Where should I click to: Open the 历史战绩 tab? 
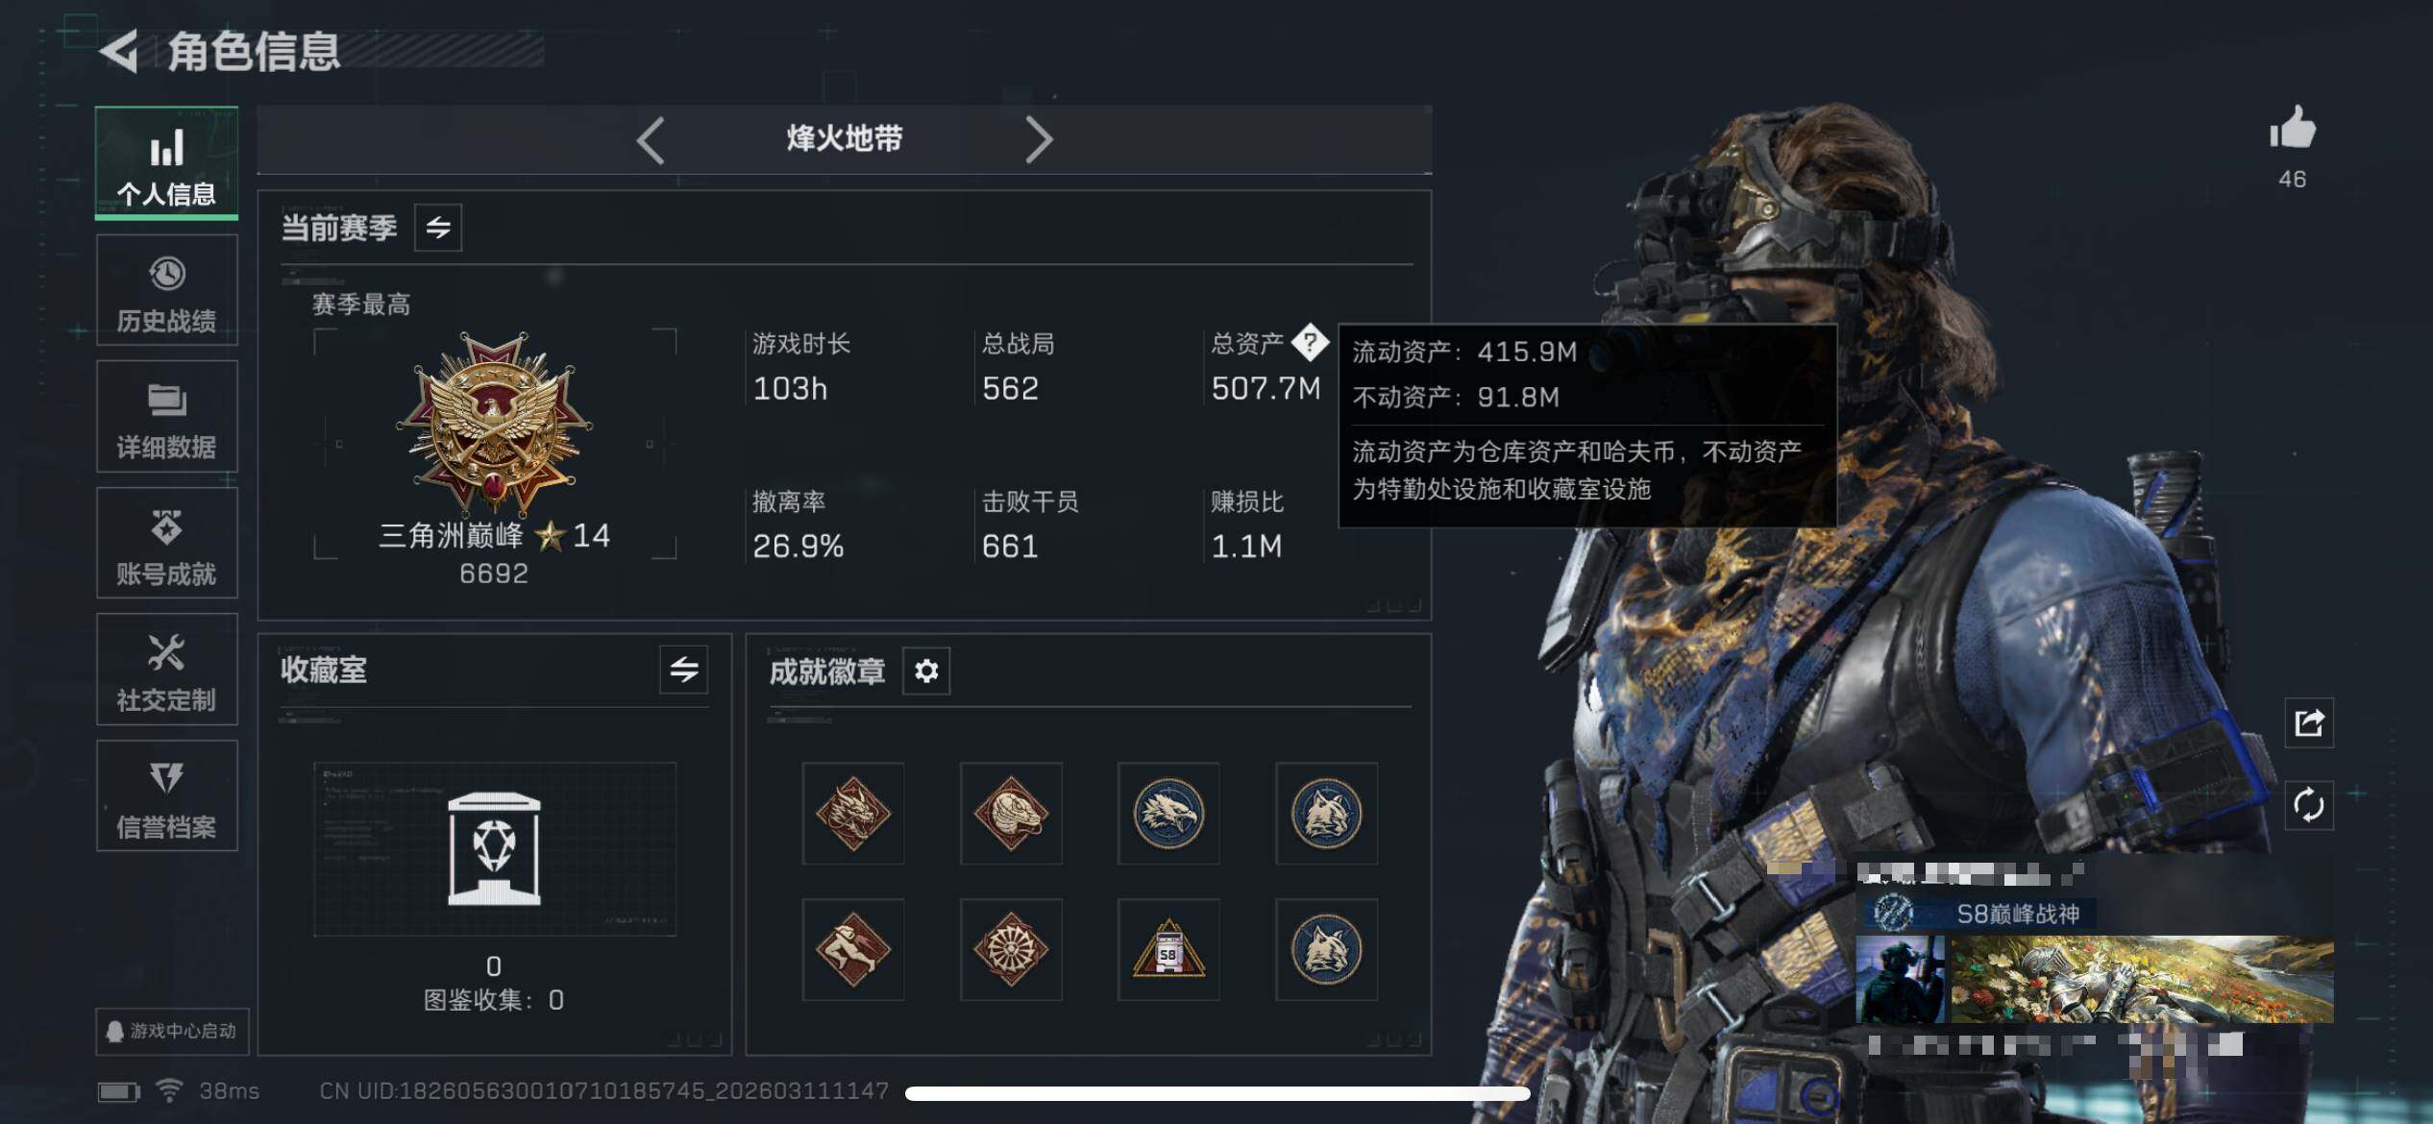167,290
